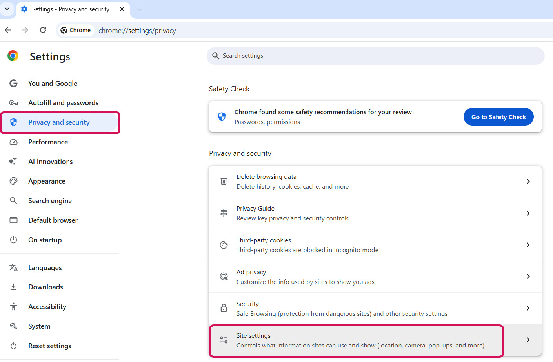Click the Chrome site info chip
553x362 pixels.
pos(76,30)
